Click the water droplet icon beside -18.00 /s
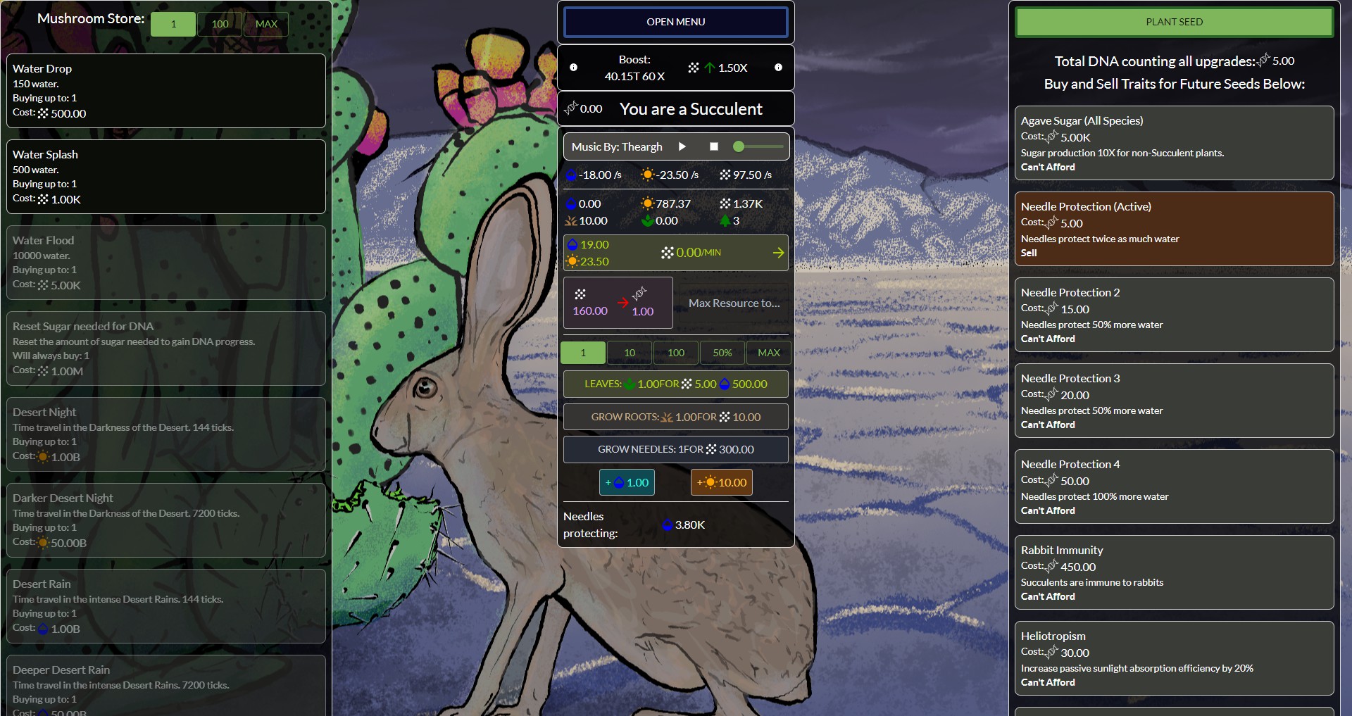The width and height of the screenshot is (1352, 716). 572,175
